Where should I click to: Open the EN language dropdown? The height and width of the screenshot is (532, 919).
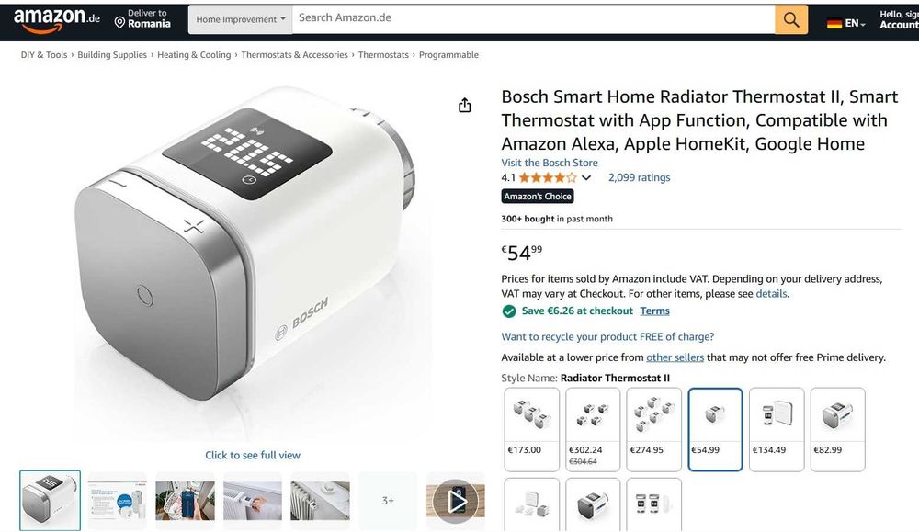point(855,24)
